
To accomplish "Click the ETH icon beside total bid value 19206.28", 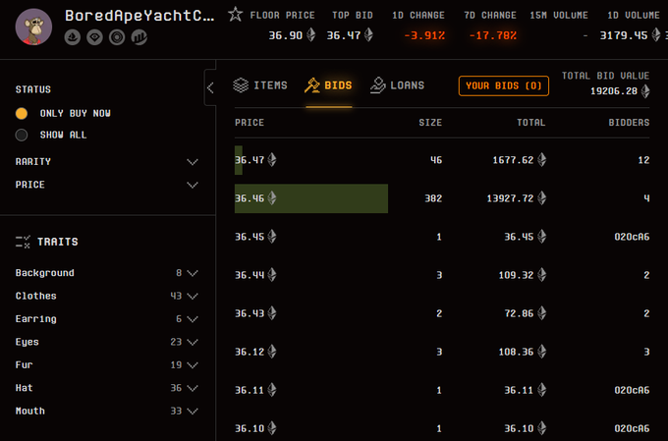I will pyautogui.click(x=645, y=90).
